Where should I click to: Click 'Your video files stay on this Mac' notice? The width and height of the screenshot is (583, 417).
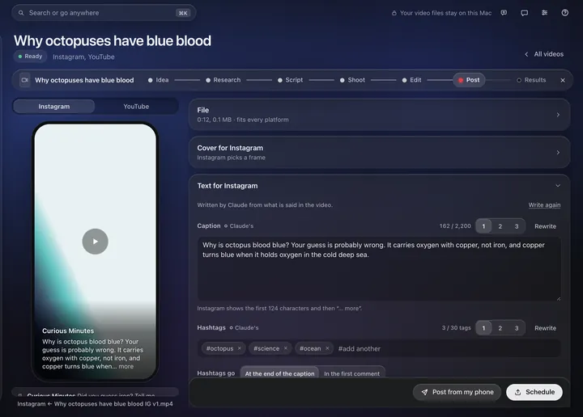(446, 13)
